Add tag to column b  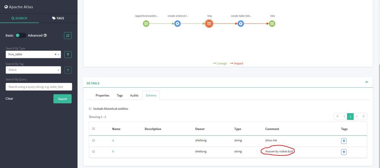tap(343, 152)
